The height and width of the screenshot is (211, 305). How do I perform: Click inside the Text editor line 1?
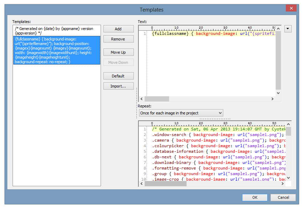click(x=213, y=33)
